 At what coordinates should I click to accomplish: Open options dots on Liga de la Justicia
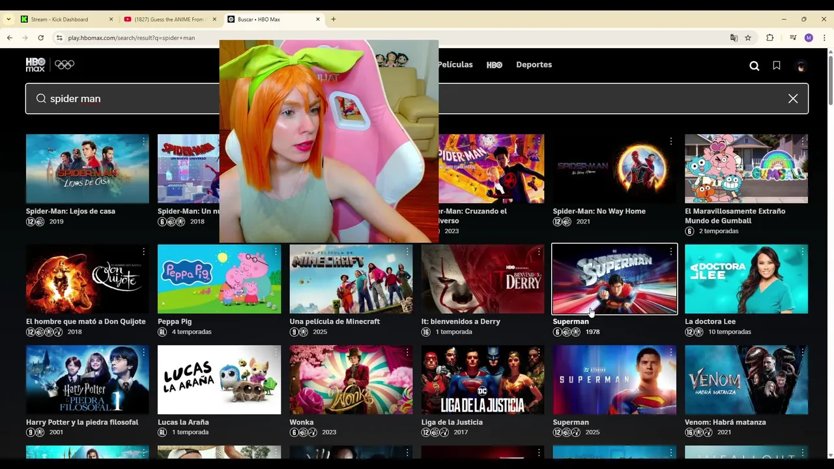coord(539,352)
